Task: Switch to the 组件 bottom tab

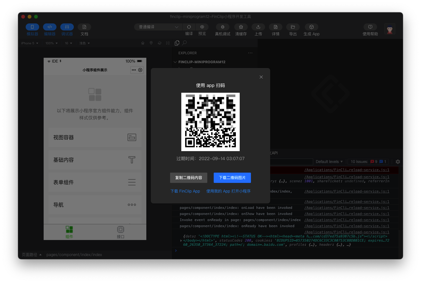Action: (69, 232)
